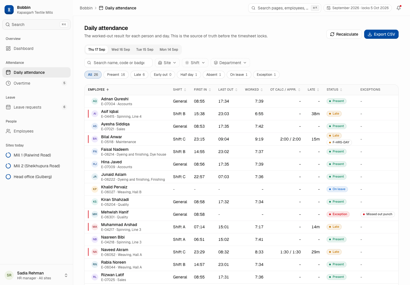Filter by Present 16 chip
The height and width of the screenshot is (285, 410).
click(116, 75)
